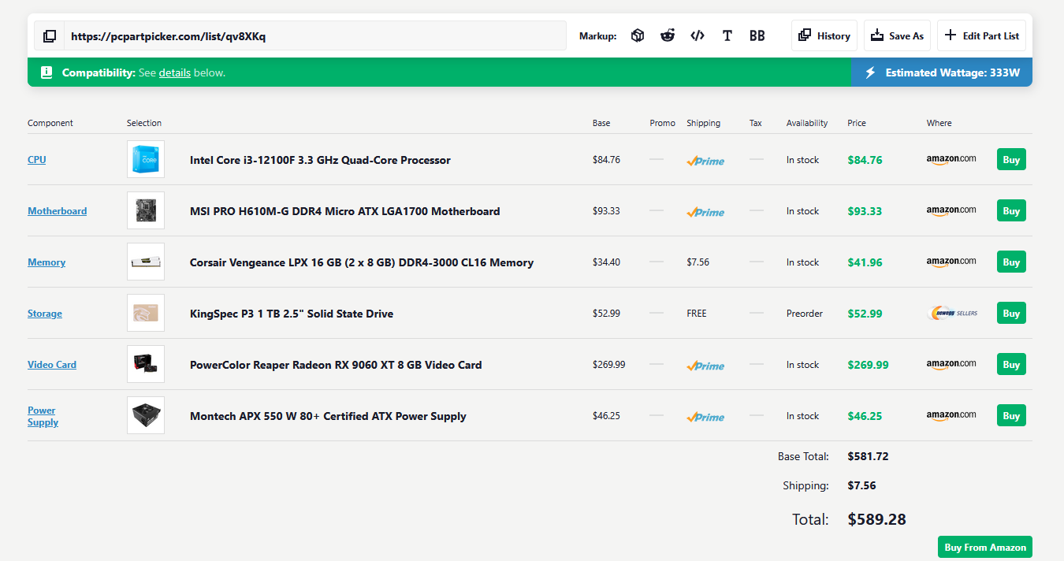Click Buy From Amazon button
The height and width of the screenshot is (561, 1064).
pyautogui.click(x=985, y=548)
